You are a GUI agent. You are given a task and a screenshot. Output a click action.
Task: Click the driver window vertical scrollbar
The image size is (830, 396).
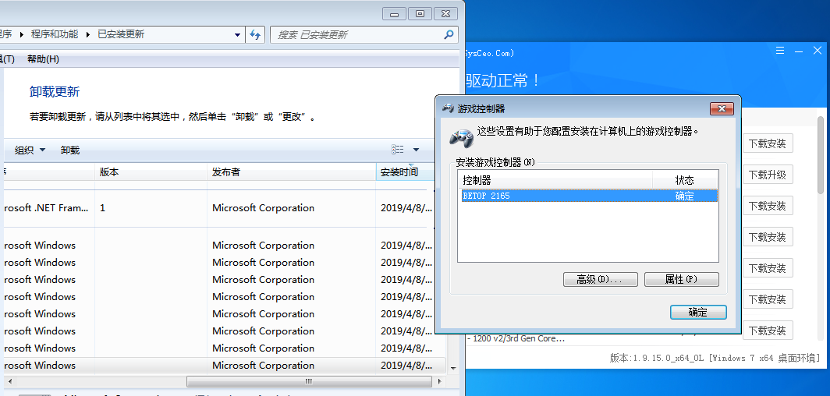(x=821, y=154)
